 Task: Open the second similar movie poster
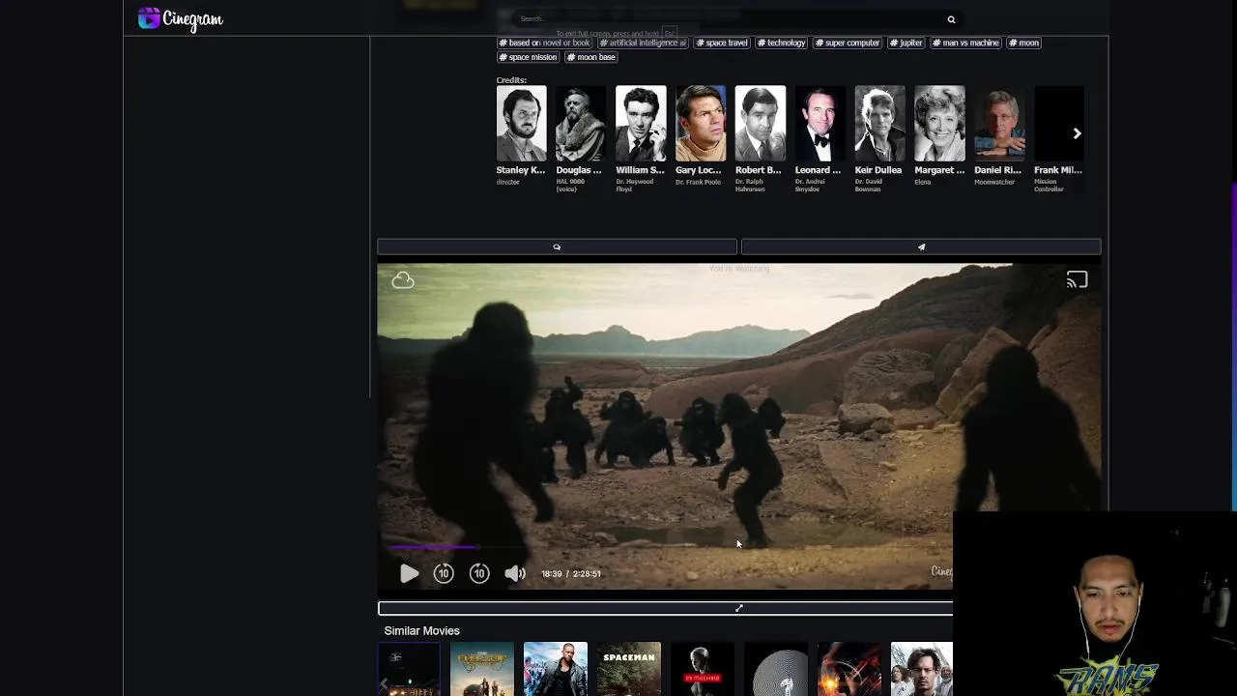tap(482, 669)
